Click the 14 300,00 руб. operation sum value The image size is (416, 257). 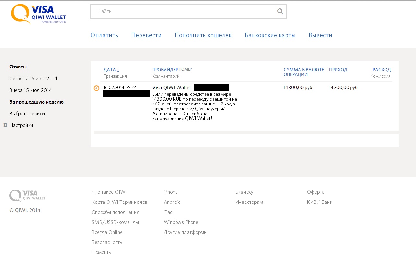[x=299, y=87]
